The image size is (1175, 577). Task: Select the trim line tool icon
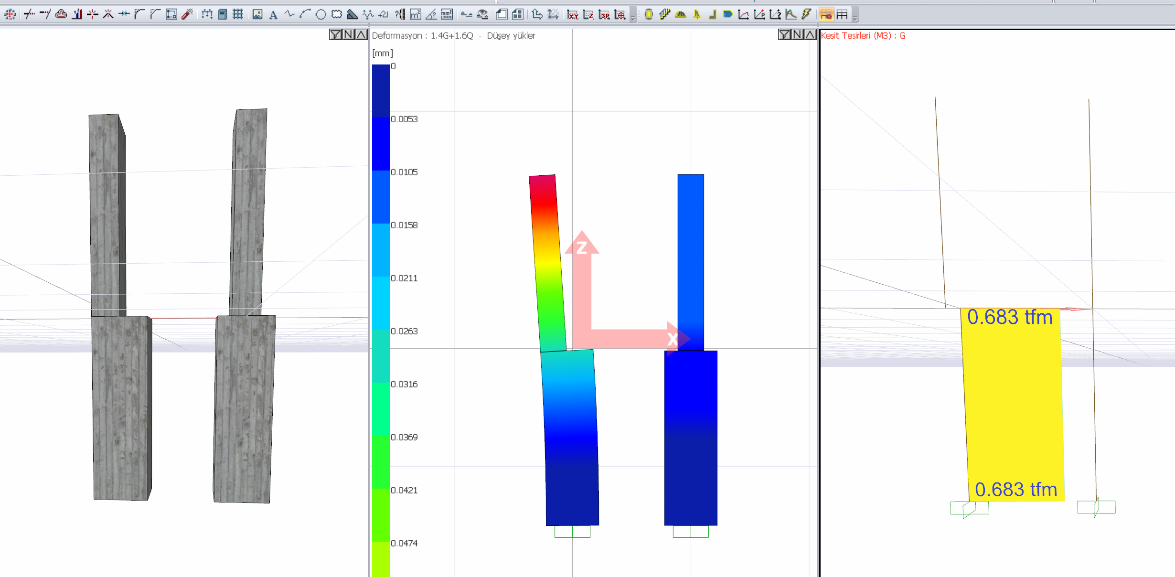pyautogui.click(x=29, y=14)
